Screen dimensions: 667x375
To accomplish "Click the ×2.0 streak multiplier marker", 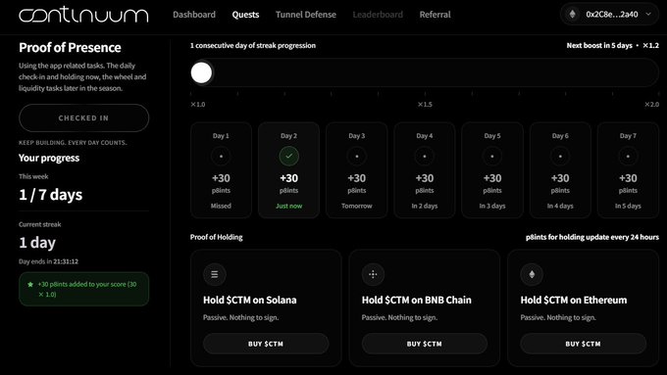I will pyautogui.click(x=651, y=104).
